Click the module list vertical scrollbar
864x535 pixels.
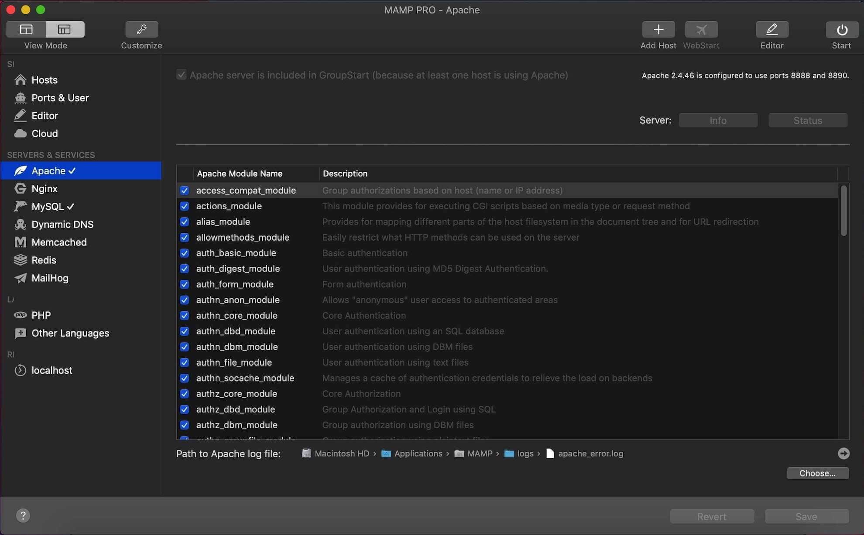843,211
